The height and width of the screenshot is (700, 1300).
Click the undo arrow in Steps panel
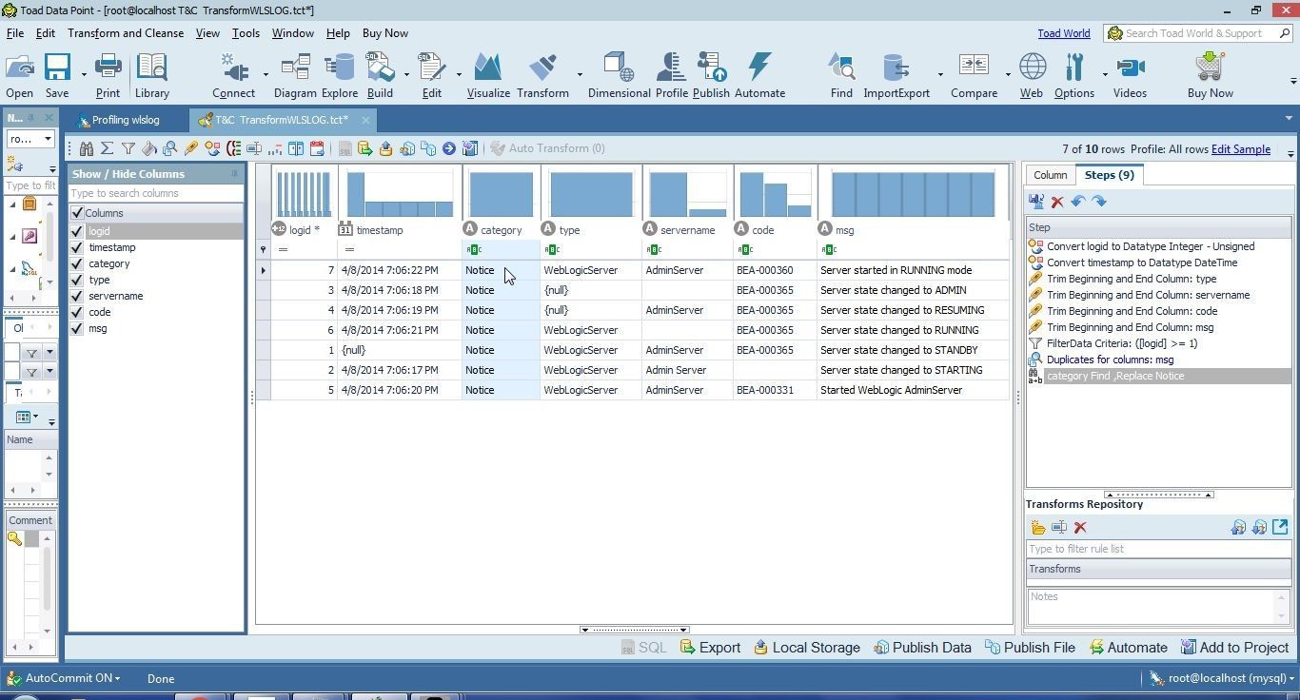(x=1078, y=202)
